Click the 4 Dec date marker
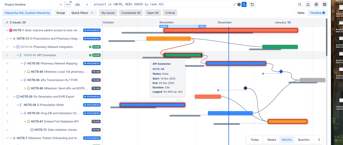The height and width of the screenshot is (145, 343). point(202,26)
